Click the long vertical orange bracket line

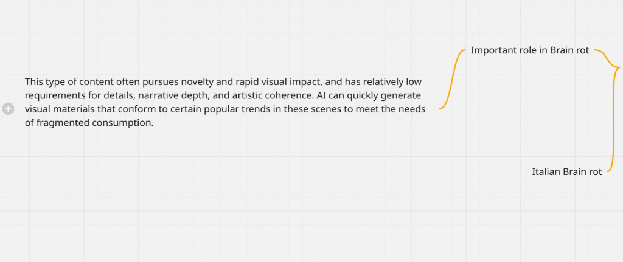pos(614,115)
